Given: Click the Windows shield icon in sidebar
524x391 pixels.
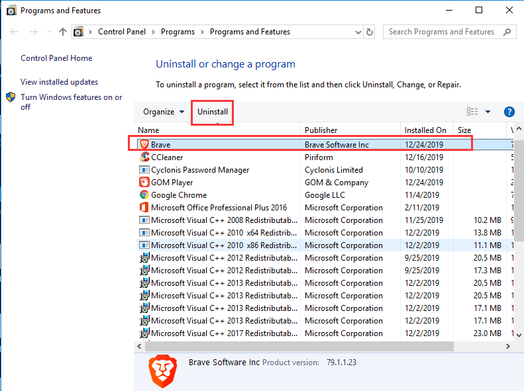Looking at the screenshot, I should click(11, 97).
